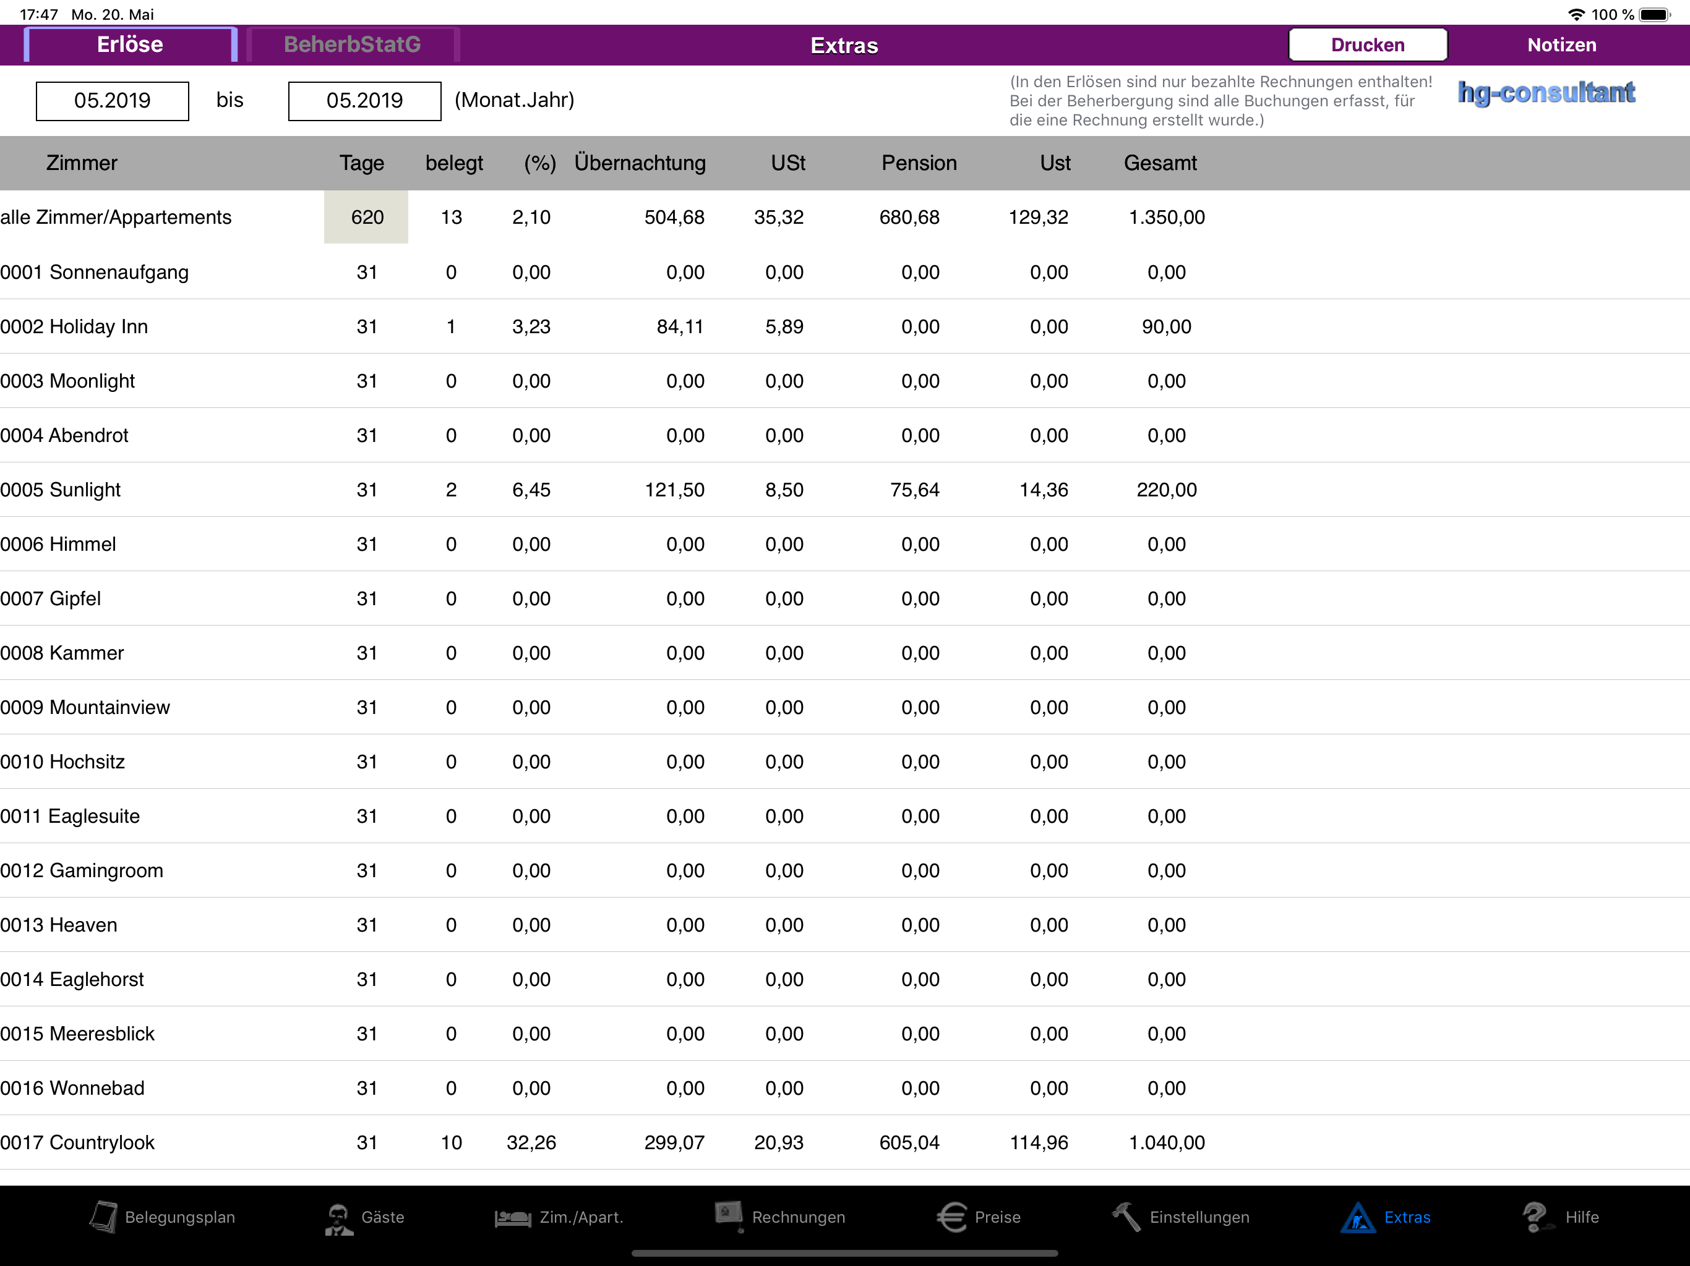The height and width of the screenshot is (1266, 1690).
Task: Edit the end month field after bis
Action: click(x=364, y=101)
